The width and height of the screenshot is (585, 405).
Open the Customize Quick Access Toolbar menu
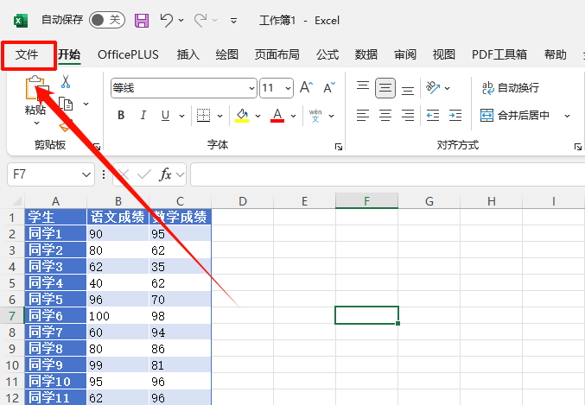click(233, 21)
